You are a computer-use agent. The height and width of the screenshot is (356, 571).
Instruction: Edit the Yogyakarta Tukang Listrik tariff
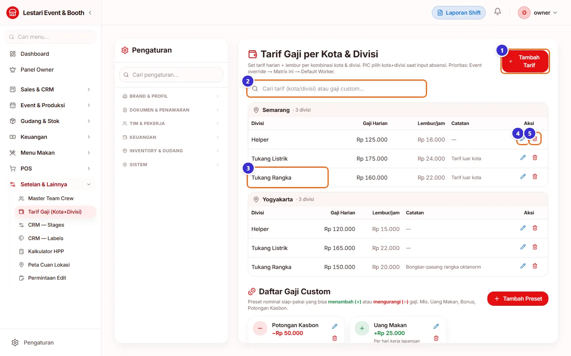tap(523, 247)
